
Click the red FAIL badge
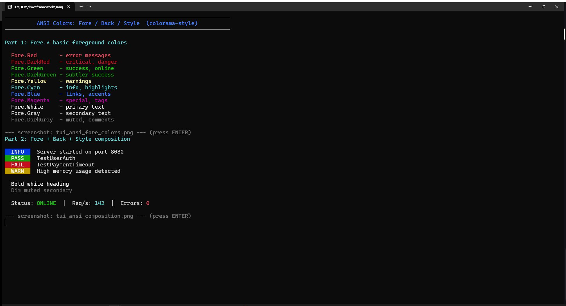tap(18, 165)
